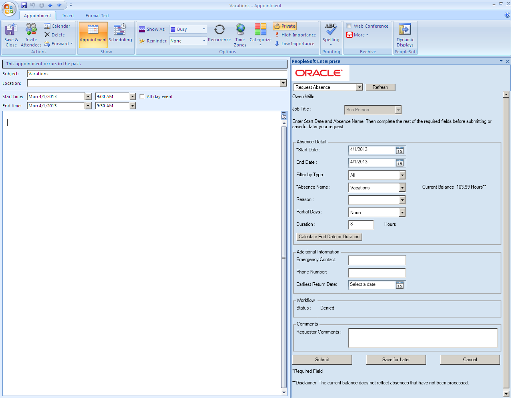This screenshot has height=398, width=511.
Task: Click the Undo icon in quick access toolbar
Action: click(x=33, y=5)
